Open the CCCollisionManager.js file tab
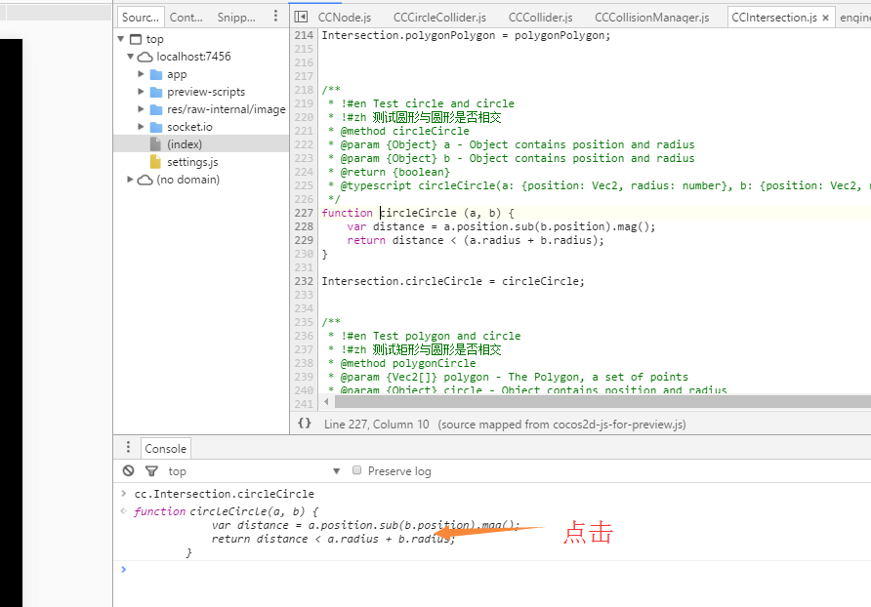This screenshot has height=607, width=871. coord(651,18)
